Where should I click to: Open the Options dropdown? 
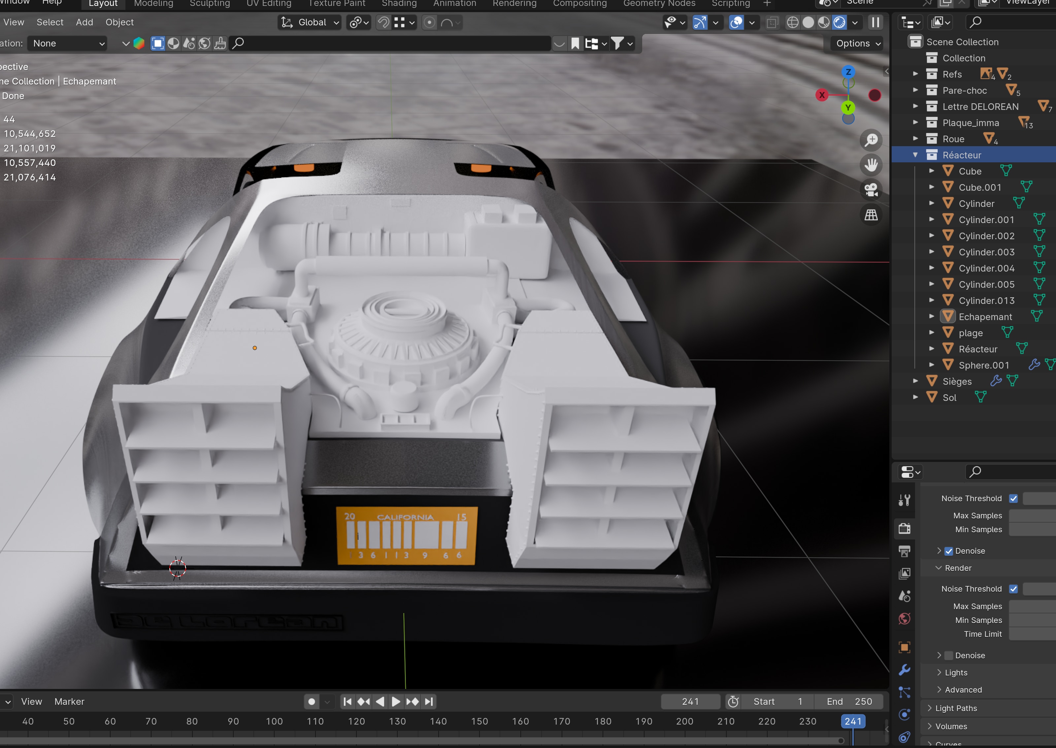point(858,43)
